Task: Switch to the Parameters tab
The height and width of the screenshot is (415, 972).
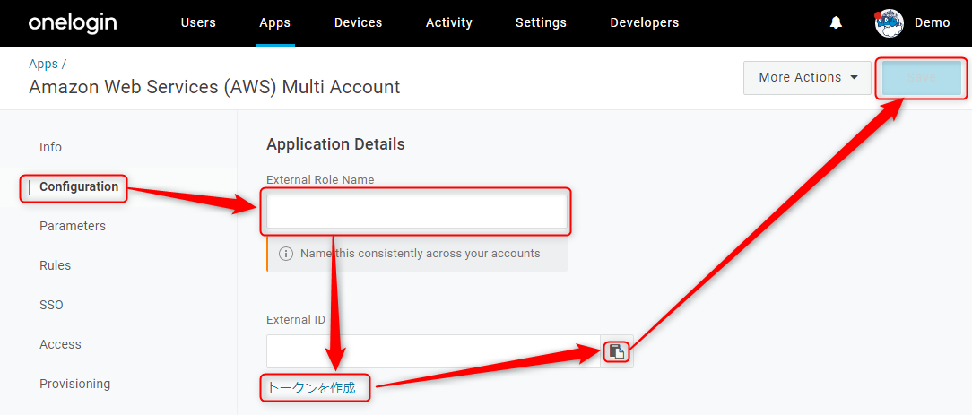Action: click(x=73, y=226)
